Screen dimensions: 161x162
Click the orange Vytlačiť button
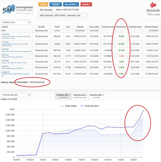[43, 4]
